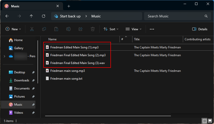Open the View dropdown menu
Viewport: 214px width, 124px height.
pos(133,29)
